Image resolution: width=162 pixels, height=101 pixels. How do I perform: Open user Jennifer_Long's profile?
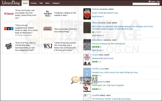98,69
